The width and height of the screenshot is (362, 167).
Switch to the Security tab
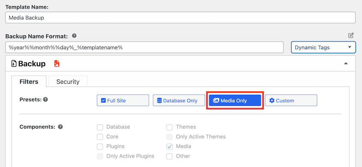pos(68,82)
